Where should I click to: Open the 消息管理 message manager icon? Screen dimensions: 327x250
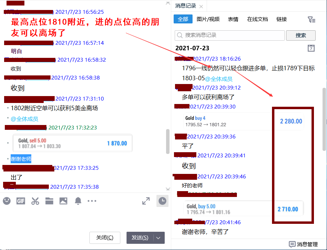[292, 244]
